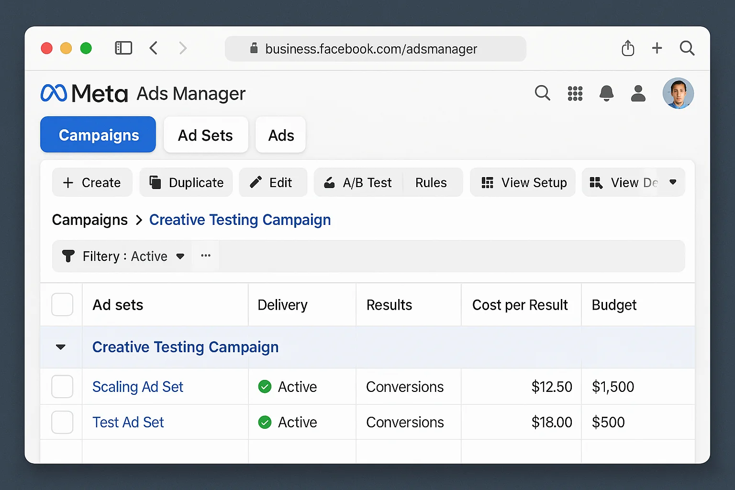Click the search magnifier in Ads Manager
This screenshot has width=735, height=490.
coord(542,93)
